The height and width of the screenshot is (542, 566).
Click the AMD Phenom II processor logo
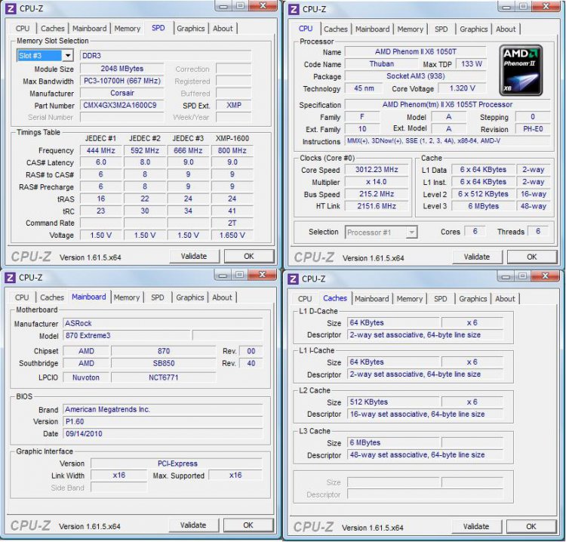pyautogui.click(x=521, y=70)
